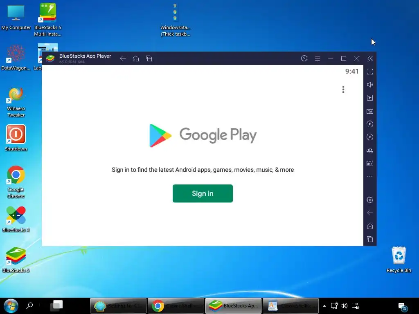The image size is (419, 314).
Task: Switch to Settings for Classic Shell taskbar item
Action: (118, 306)
